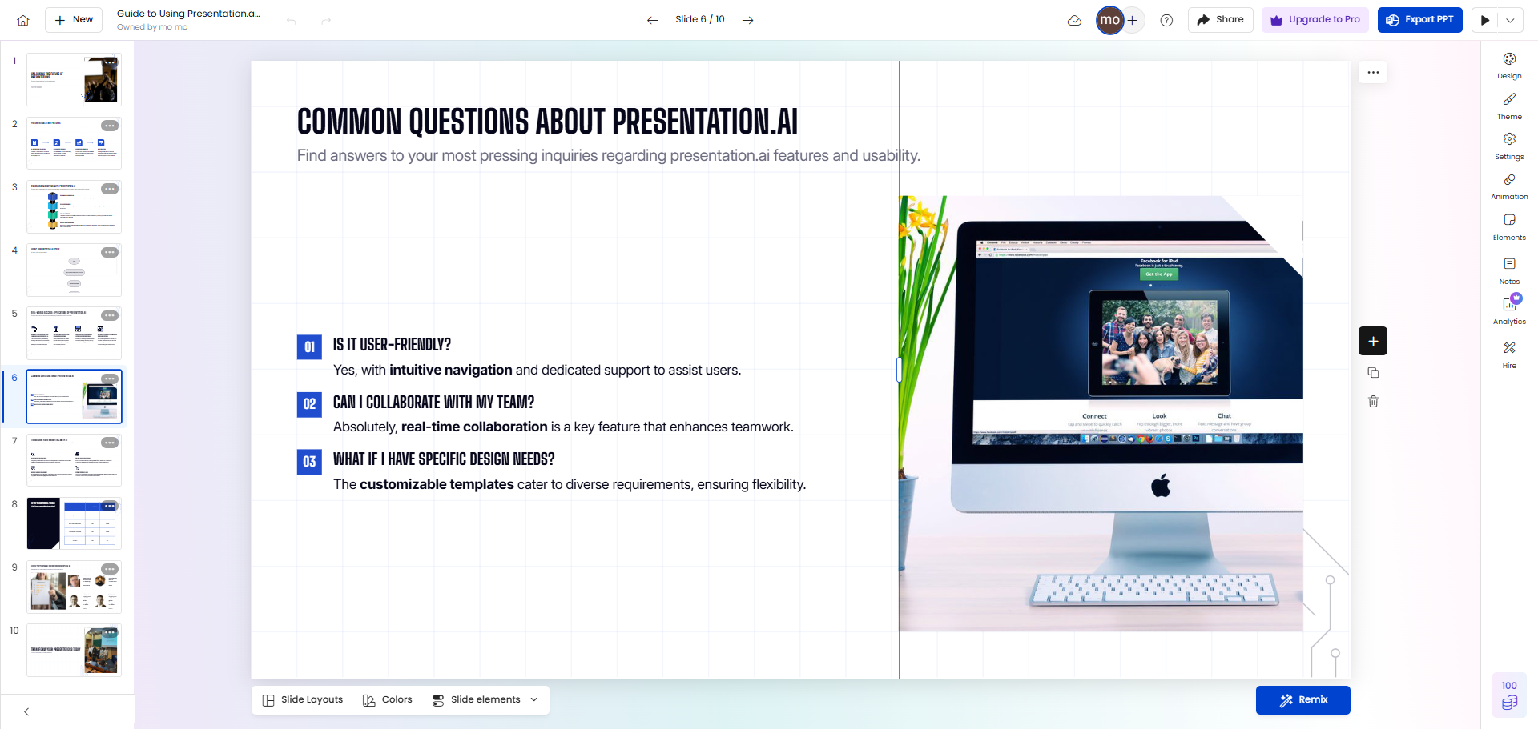This screenshot has width=1538, height=729.
Task: Collapse the slide thumbnail sidebar
Action: tap(26, 711)
